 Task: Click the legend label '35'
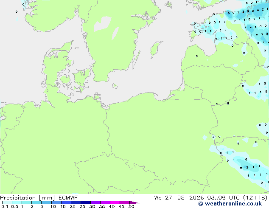pos(102,206)
